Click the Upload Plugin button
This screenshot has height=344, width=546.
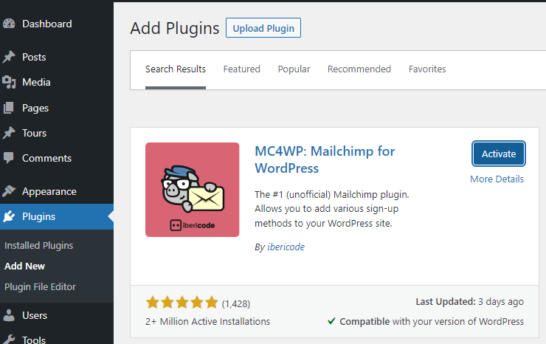coord(263,28)
